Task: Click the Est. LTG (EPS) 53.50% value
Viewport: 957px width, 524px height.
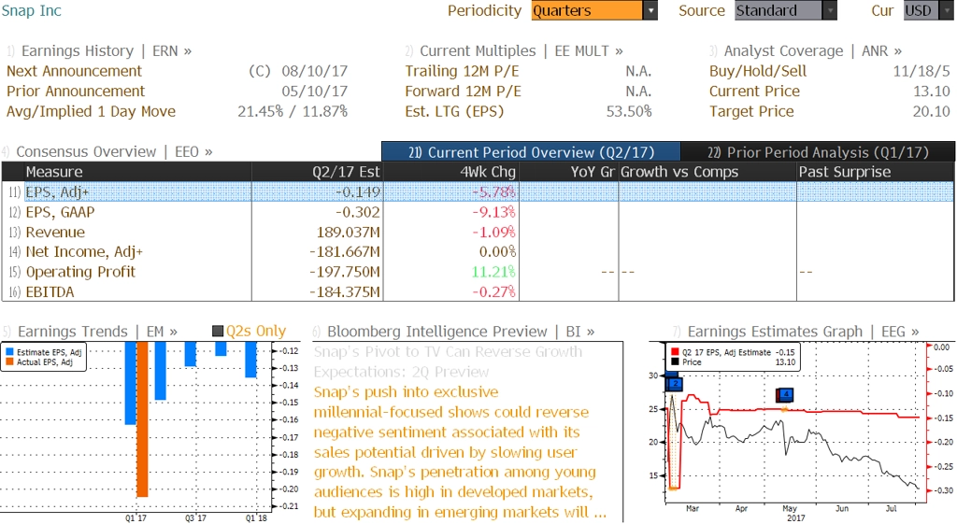Action: [629, 111]
